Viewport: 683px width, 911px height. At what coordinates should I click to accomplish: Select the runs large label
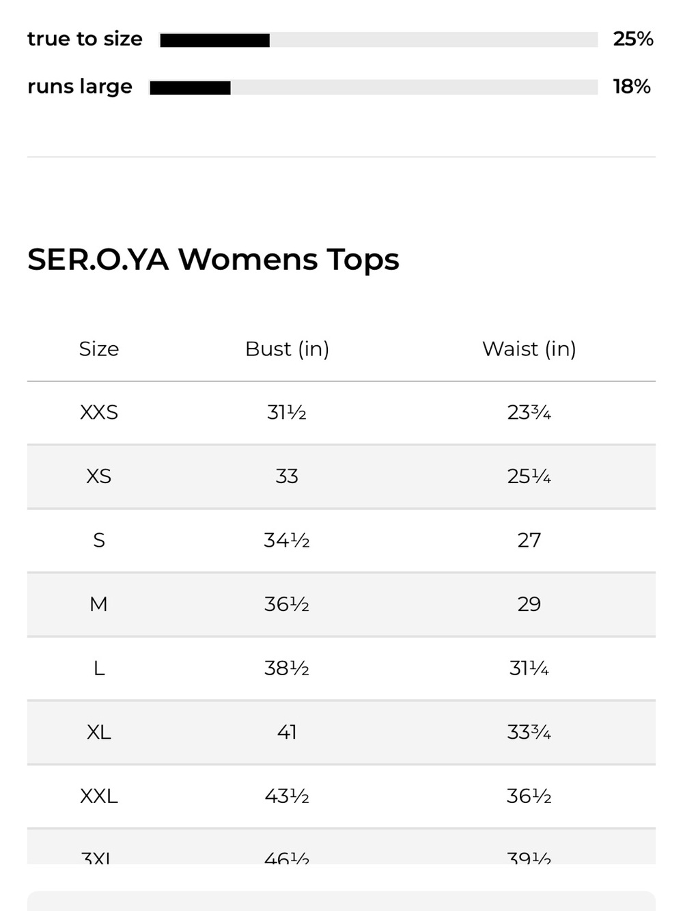pos(80,87)
